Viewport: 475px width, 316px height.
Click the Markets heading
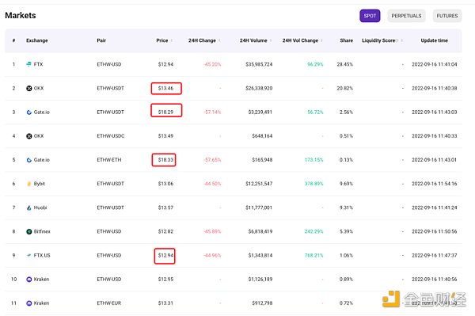21,16
